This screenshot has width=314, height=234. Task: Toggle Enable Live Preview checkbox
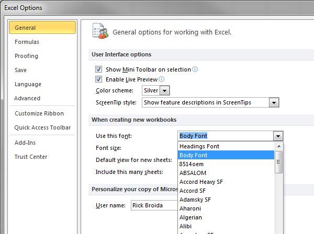point(98,79)
